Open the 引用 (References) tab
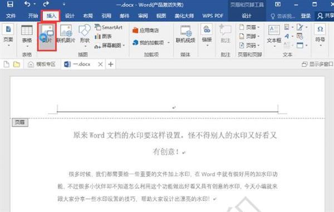This screenshot has width=334, height=212. tap(106, 16)
